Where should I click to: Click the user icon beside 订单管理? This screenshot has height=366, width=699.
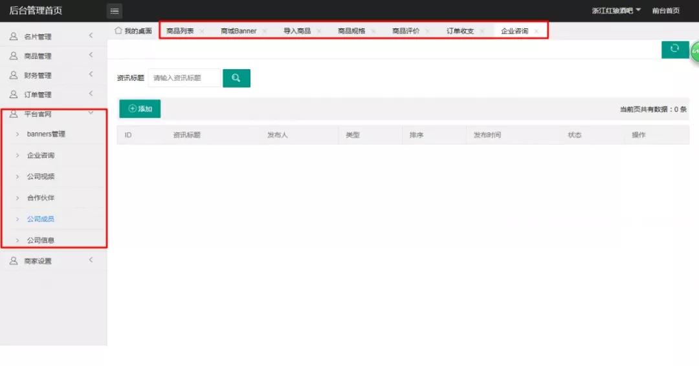point(14,94)
